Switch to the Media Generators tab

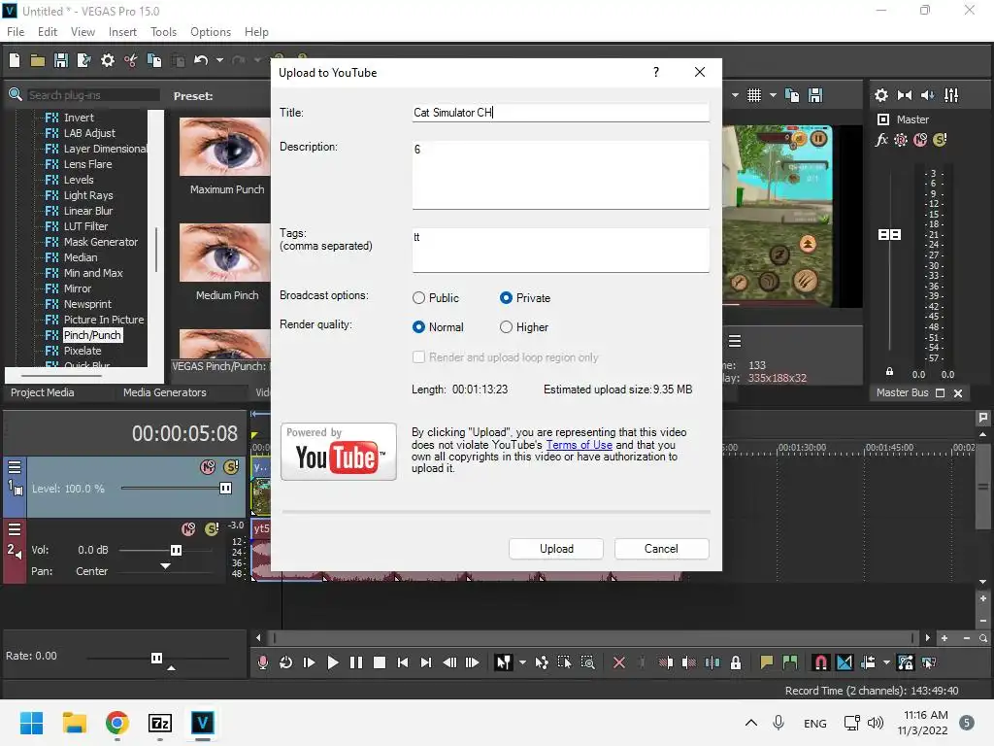coord(165,392)
